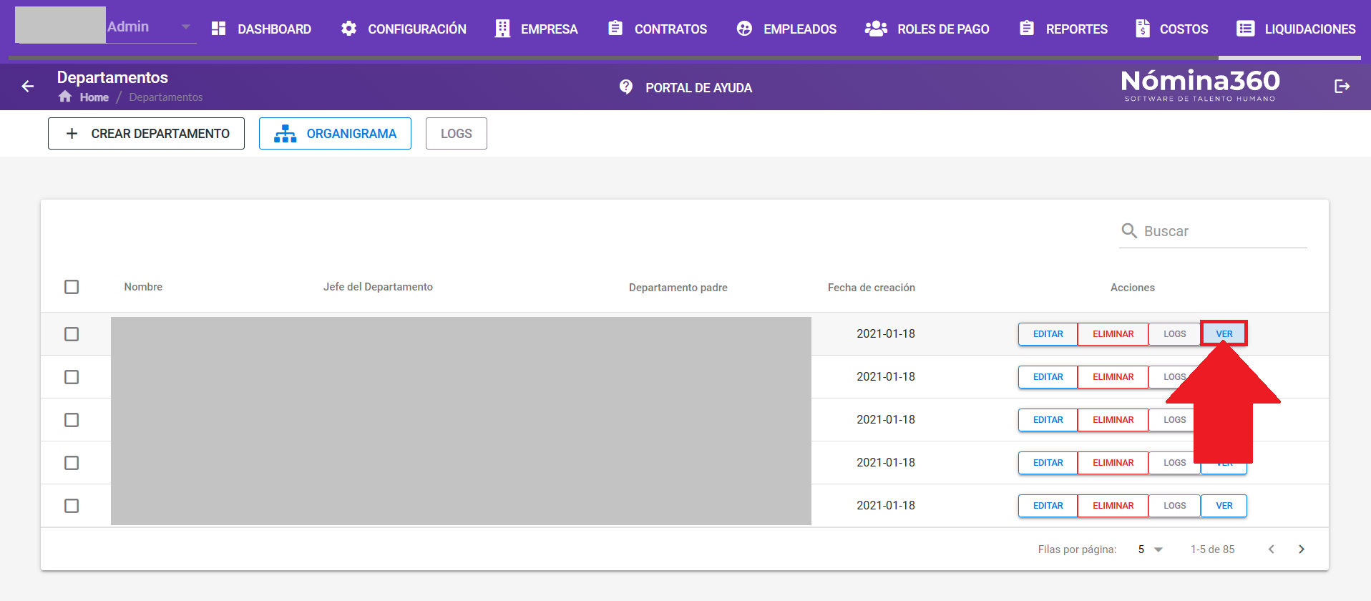Log out using the exit icon
Image resolution: width=1371 pixels, height=601 pixels.
[1342, 87]
